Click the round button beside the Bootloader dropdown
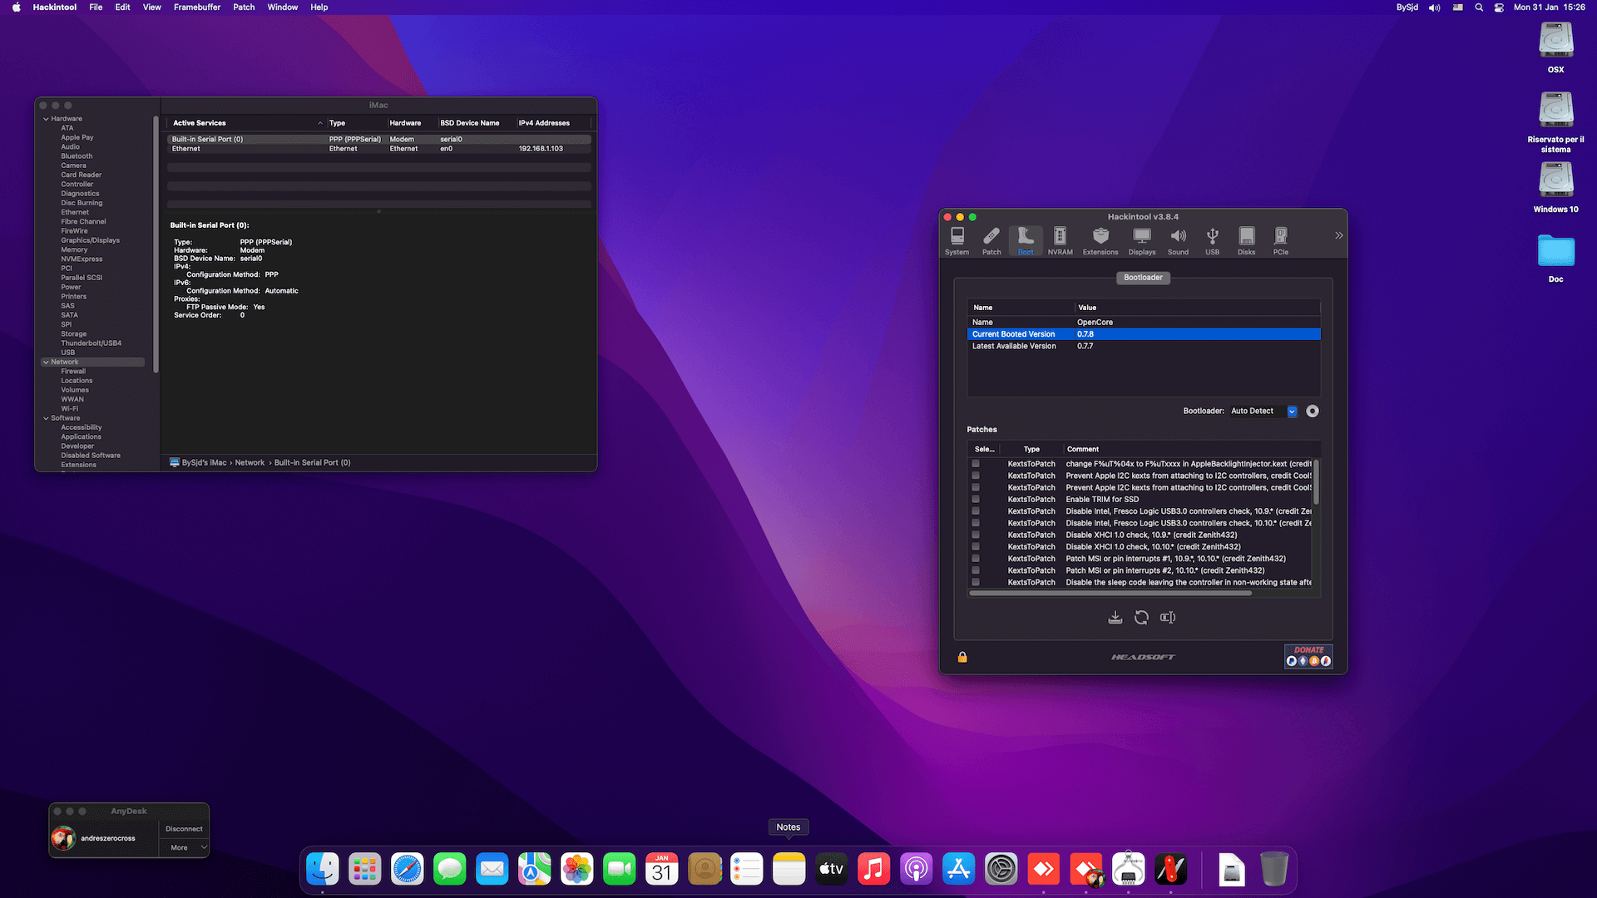The height and width of the screenshot is (898, 1597). coord(1313,411)
